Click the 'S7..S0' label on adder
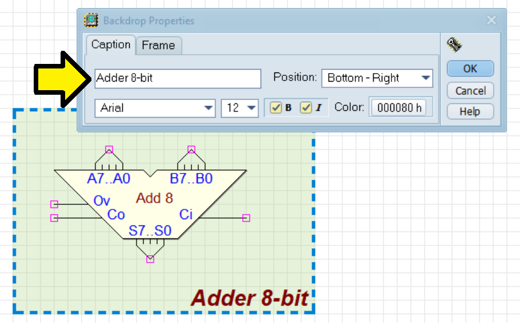The image size is (520, 323). coord(150,231)
